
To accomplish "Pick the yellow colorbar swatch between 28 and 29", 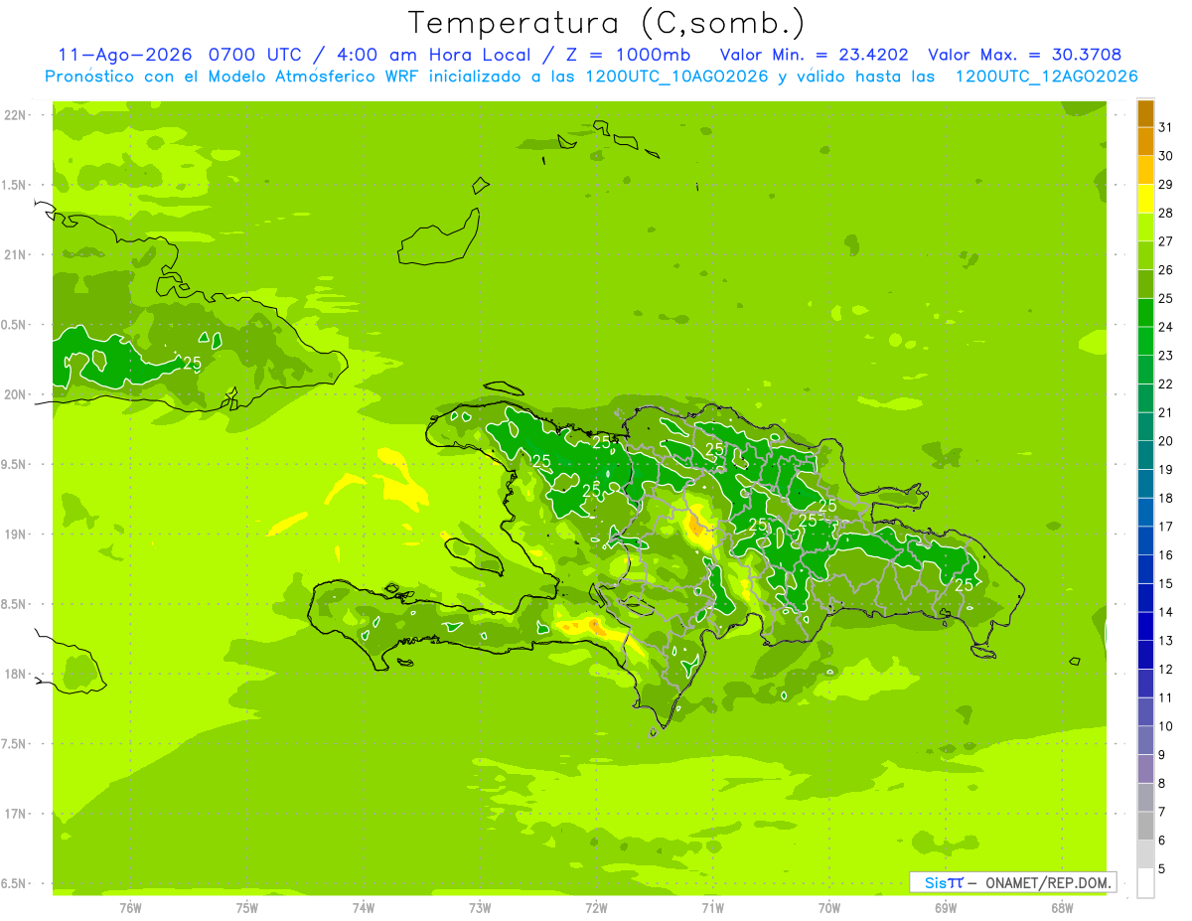I will coord(1145,199).
